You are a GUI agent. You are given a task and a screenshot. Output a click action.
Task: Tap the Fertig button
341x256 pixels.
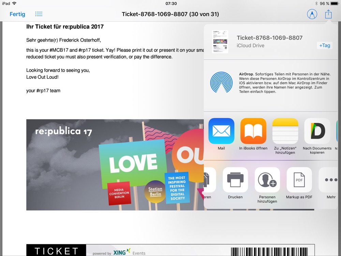point(17,14)
